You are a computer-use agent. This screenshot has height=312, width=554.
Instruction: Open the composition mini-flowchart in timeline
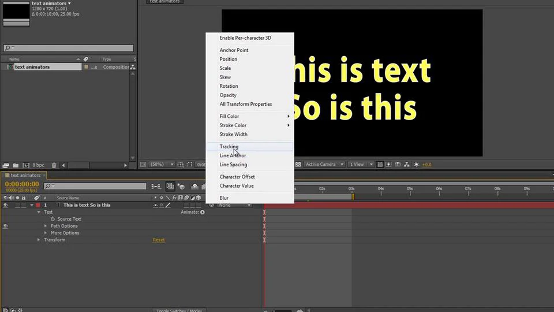156,187
